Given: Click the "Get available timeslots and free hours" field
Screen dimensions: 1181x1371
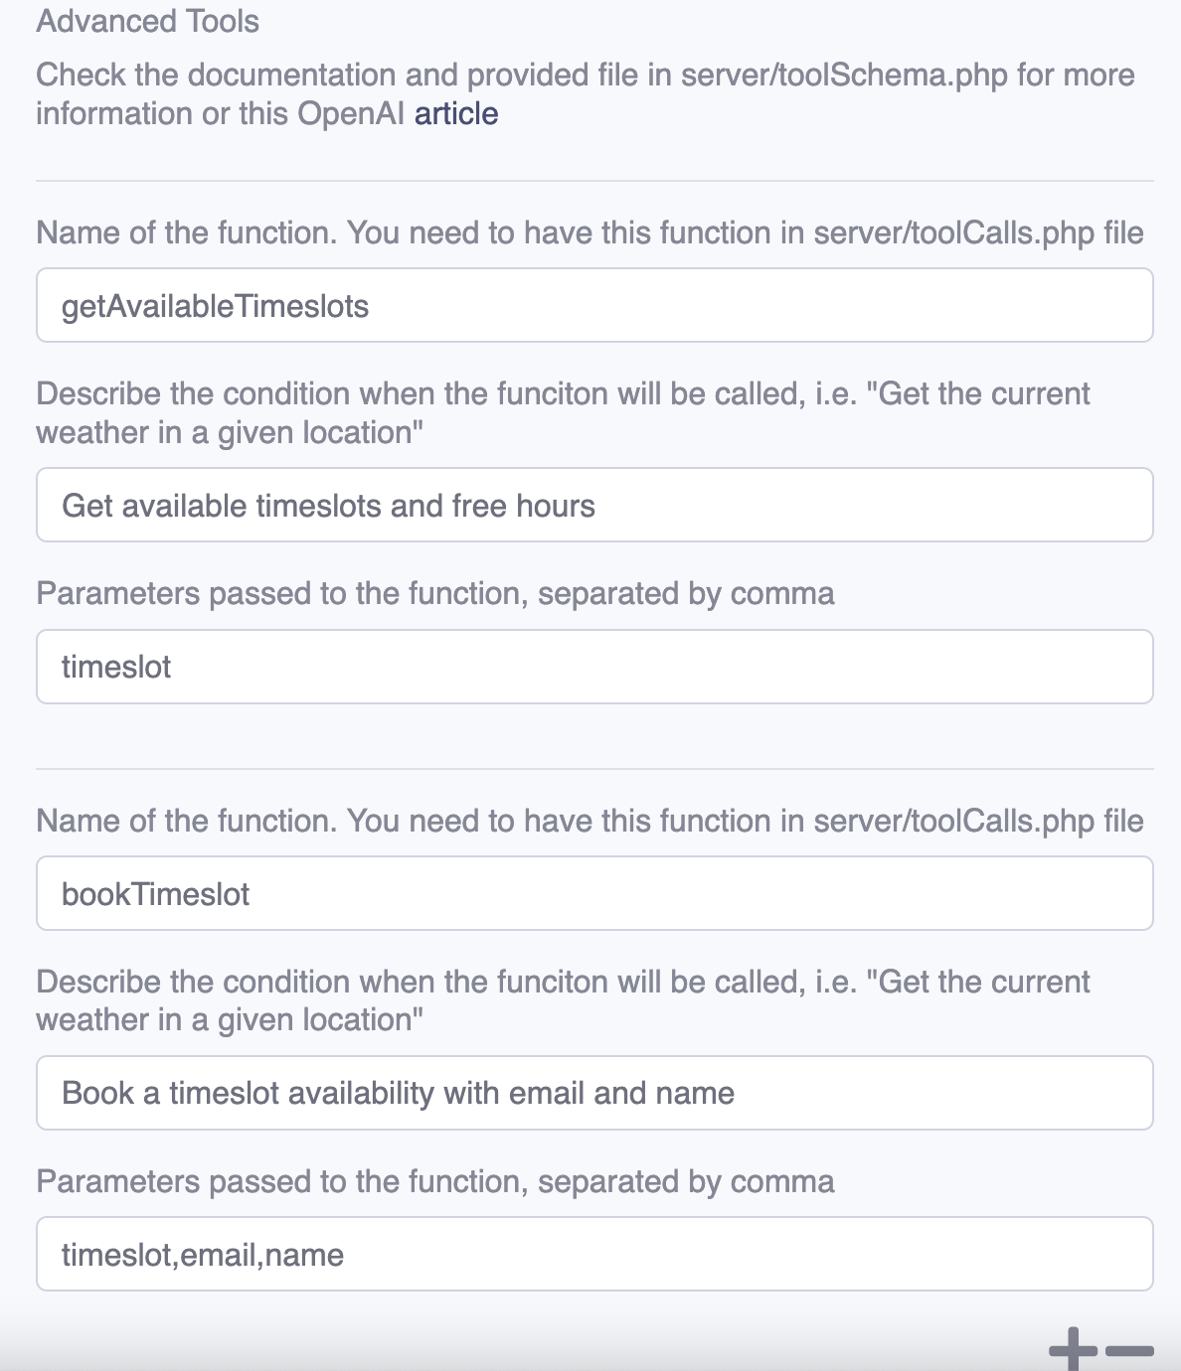Looking at the screenshot, I should pos(594,506).
